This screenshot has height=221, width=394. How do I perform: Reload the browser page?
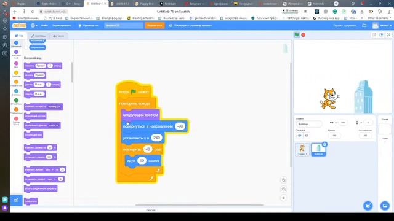point(33,12)
